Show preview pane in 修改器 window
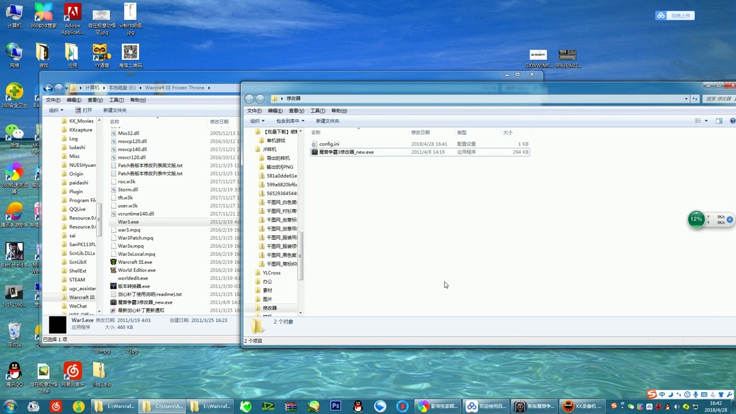736x414 pixels. 719,121
